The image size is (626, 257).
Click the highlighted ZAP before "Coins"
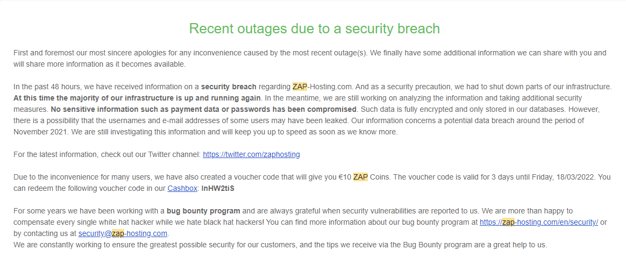click(x=360, y=177)
